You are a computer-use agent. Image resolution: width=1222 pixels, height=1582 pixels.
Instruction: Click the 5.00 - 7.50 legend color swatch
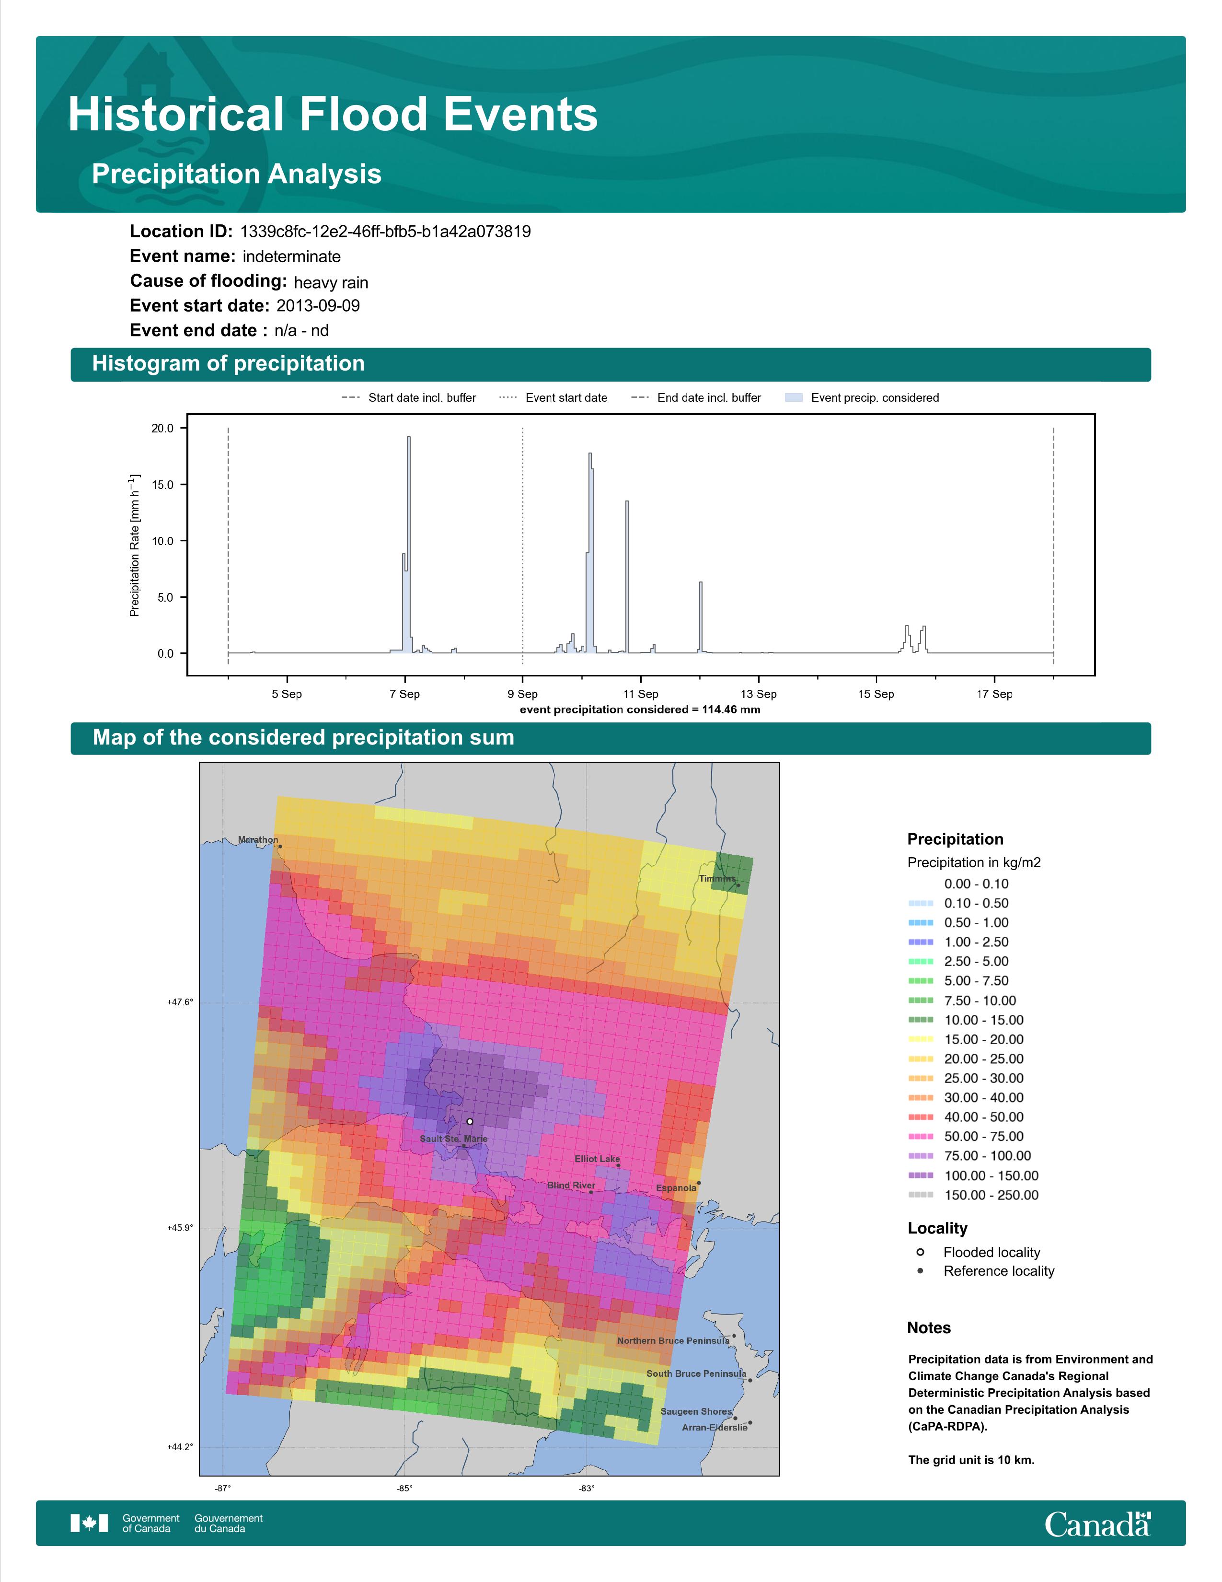point(920,981)
